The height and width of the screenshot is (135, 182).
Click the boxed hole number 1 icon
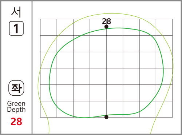pyautogui.click(x=16, y=28)
